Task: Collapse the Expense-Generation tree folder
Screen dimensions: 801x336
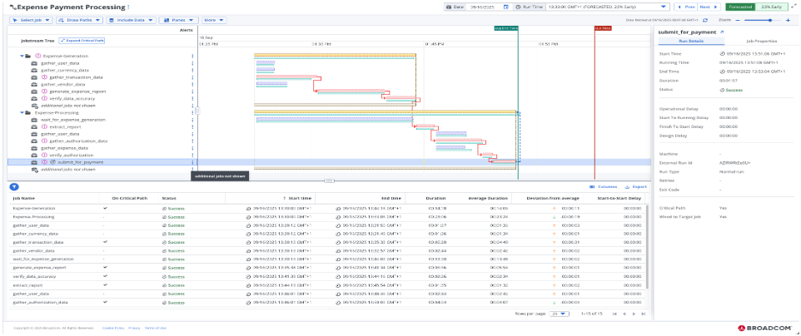Action: [x=21, y=57]
